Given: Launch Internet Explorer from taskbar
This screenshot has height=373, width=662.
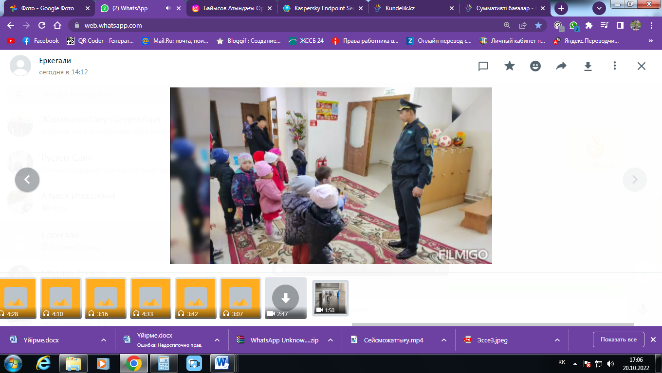Looking at the screenshot, I should coord(43,363).
